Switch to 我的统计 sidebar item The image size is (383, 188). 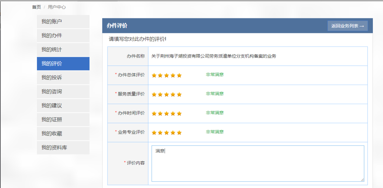[63, 50]
